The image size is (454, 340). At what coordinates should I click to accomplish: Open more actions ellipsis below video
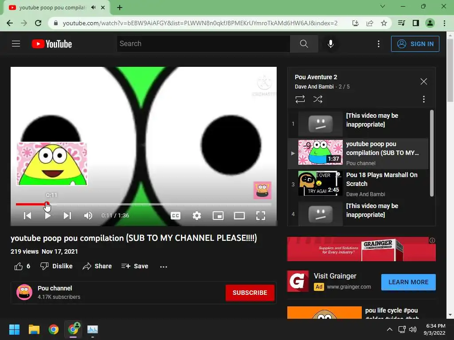click(164, 267)
